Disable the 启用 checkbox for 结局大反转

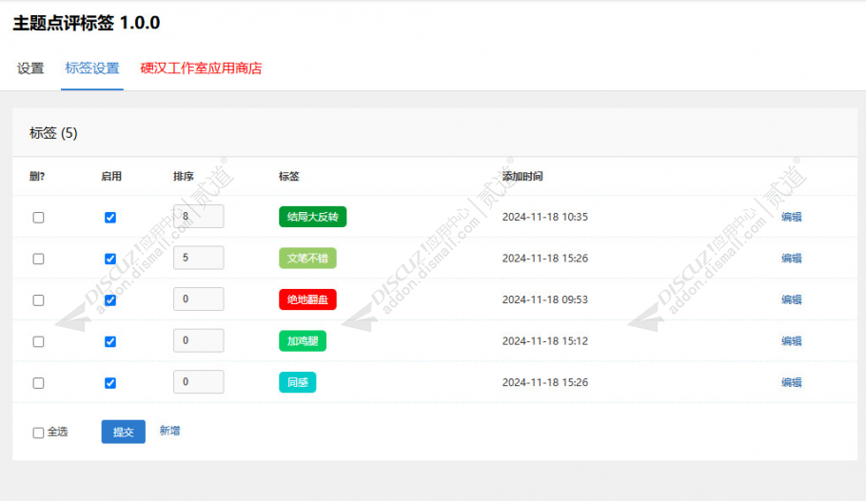110,218
